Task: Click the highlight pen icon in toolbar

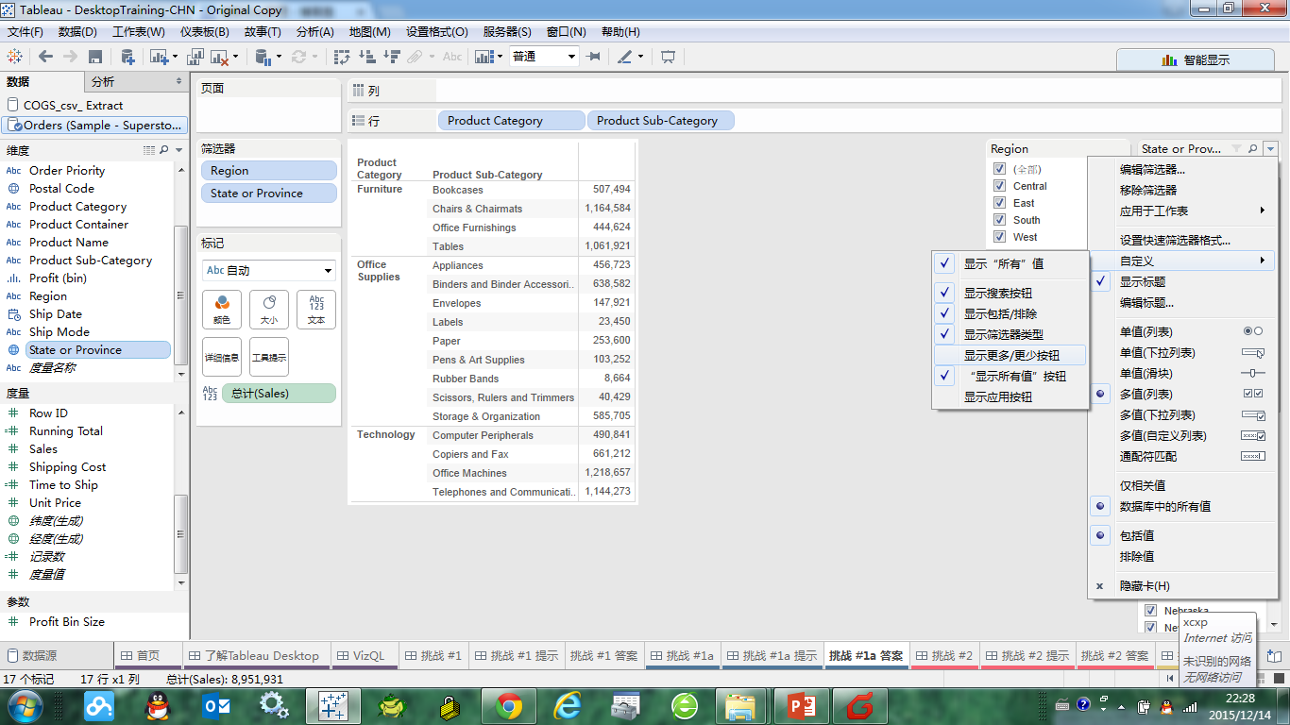Action: click(x=624, y=57)
